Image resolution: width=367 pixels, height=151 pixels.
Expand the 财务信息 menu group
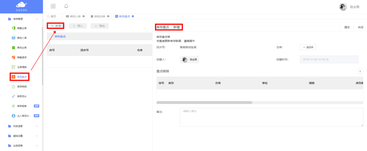pos(22,126)
